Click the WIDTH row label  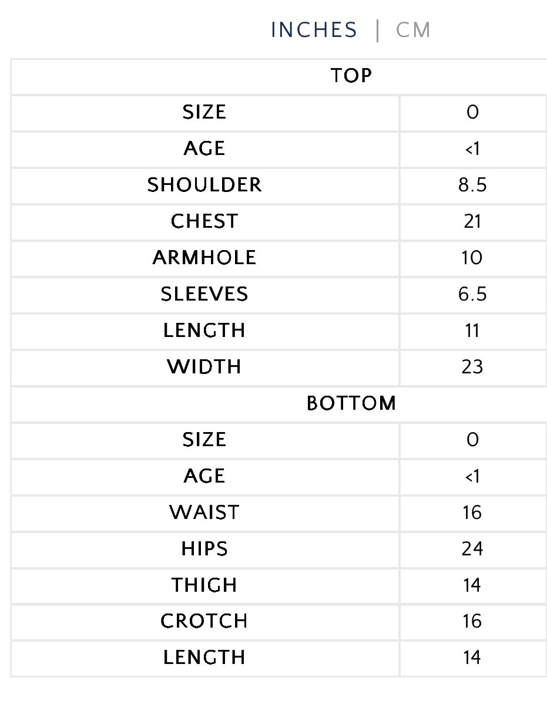click(x=204, y=367)
